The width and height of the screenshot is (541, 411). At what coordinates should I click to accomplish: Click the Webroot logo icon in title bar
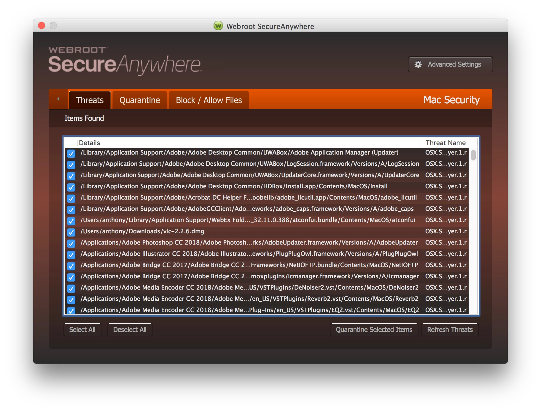pos(218,26)
